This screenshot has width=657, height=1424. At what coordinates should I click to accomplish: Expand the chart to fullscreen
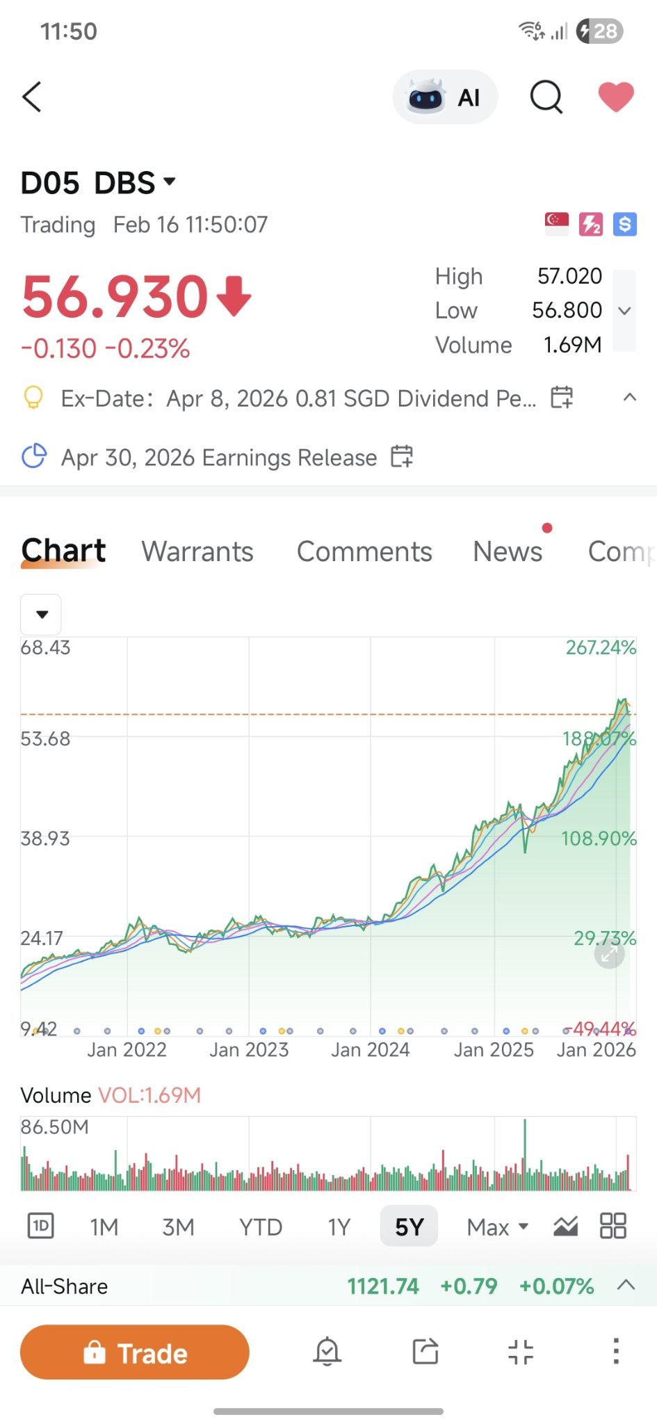(609, 955)
